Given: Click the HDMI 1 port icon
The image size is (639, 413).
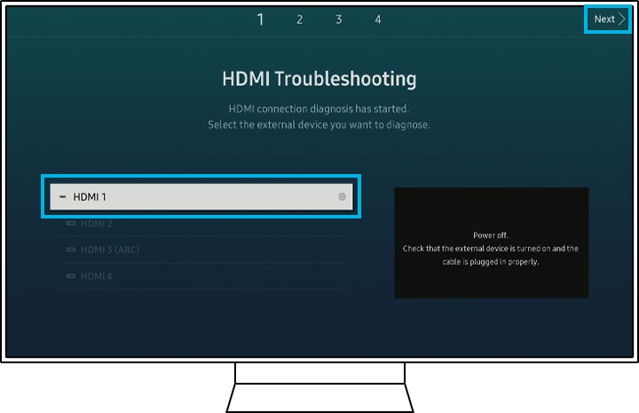Looking at the screenshot, I should [x=62, y=197].
